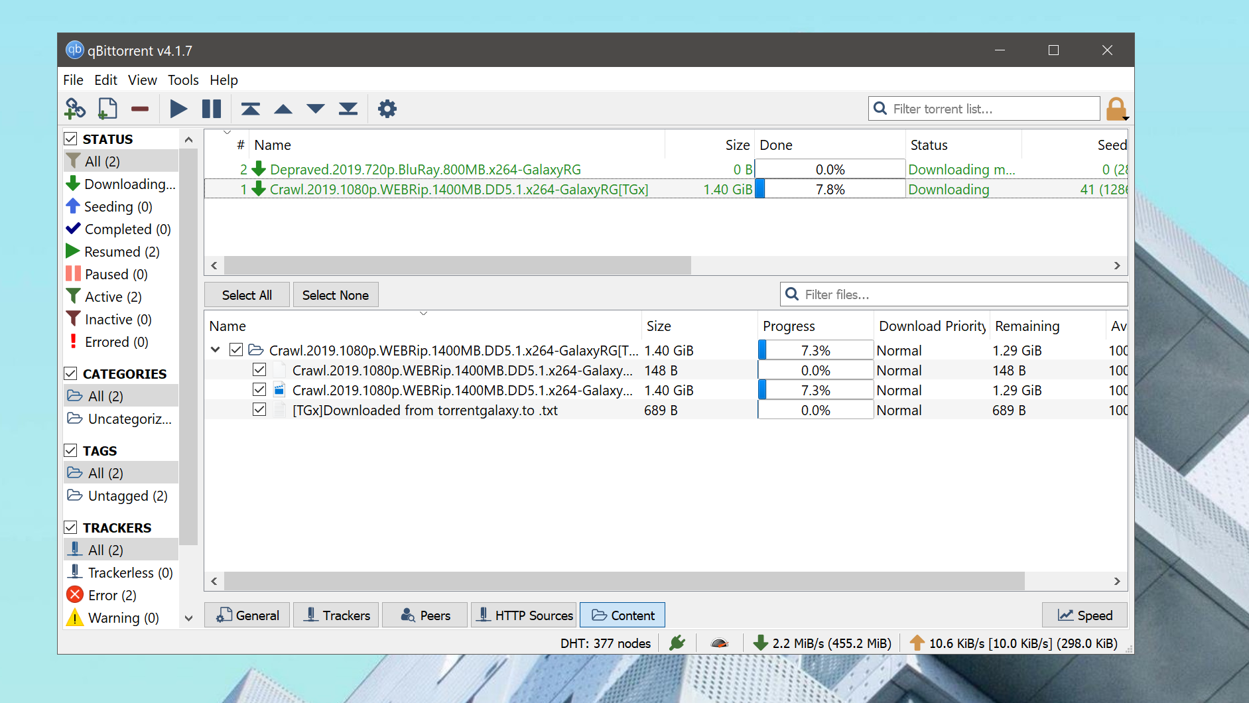The width and height of the screenshot is (1249, 703).
Task: Select Inactive (0) status filter
Action: [x=121, y=319]
